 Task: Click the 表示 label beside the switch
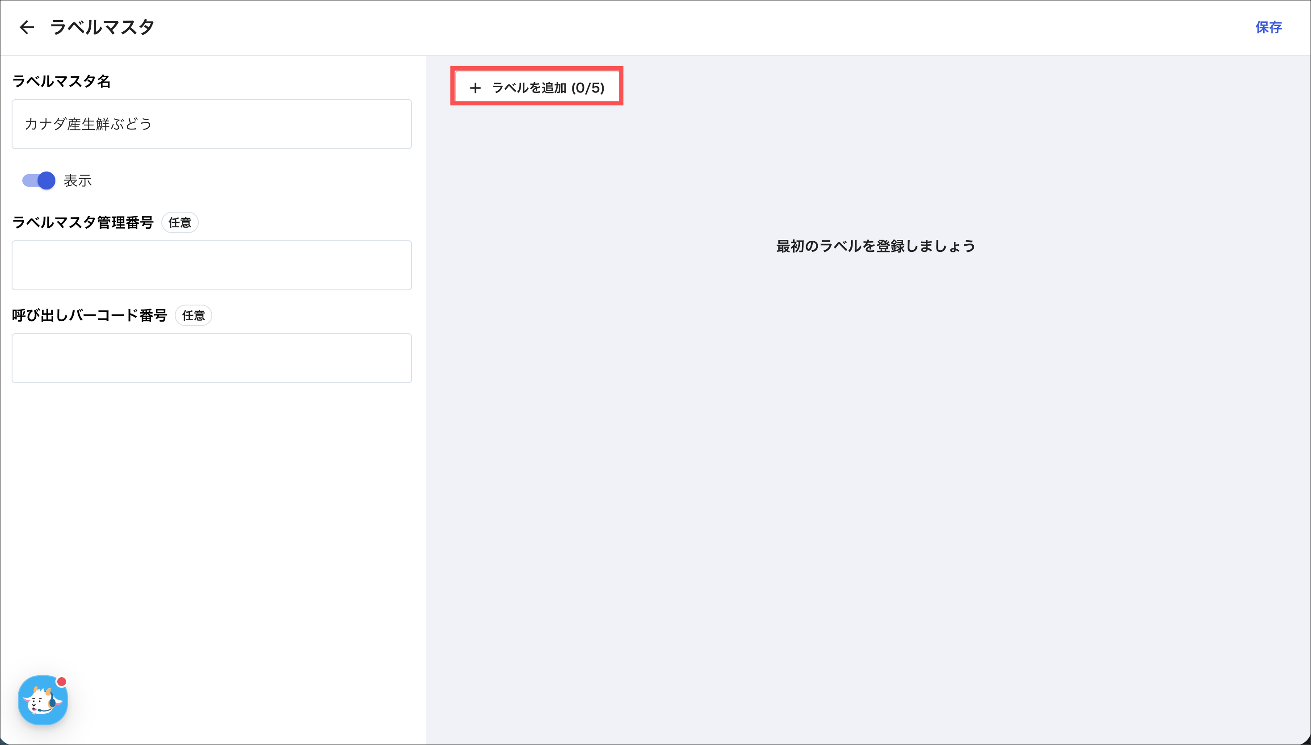(x=77, y=180)
